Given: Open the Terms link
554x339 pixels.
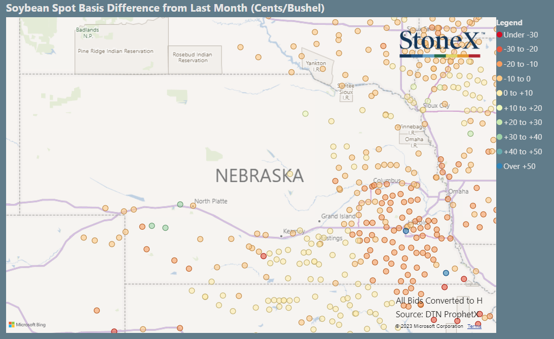Looking at the screenshot, I should [474, 326].
